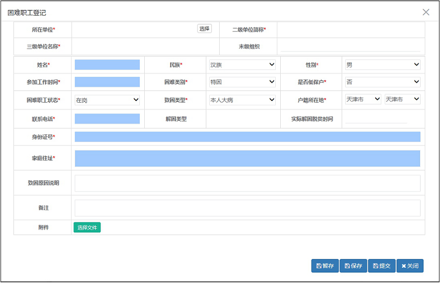This screenshot has width=440, height=283.
Task: Click the 联系电话 input field
Action: [107, 119]
